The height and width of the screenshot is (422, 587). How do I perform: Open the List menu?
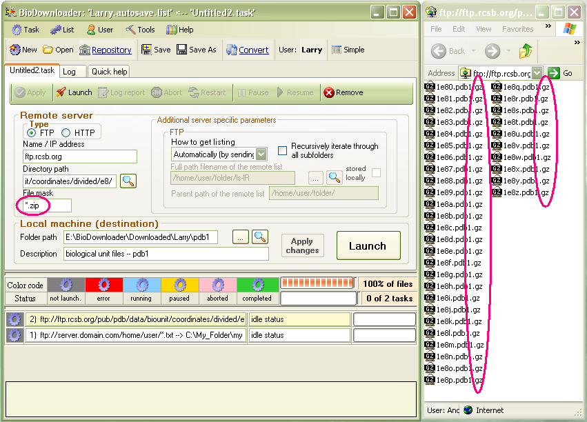[x=62, y=30]
